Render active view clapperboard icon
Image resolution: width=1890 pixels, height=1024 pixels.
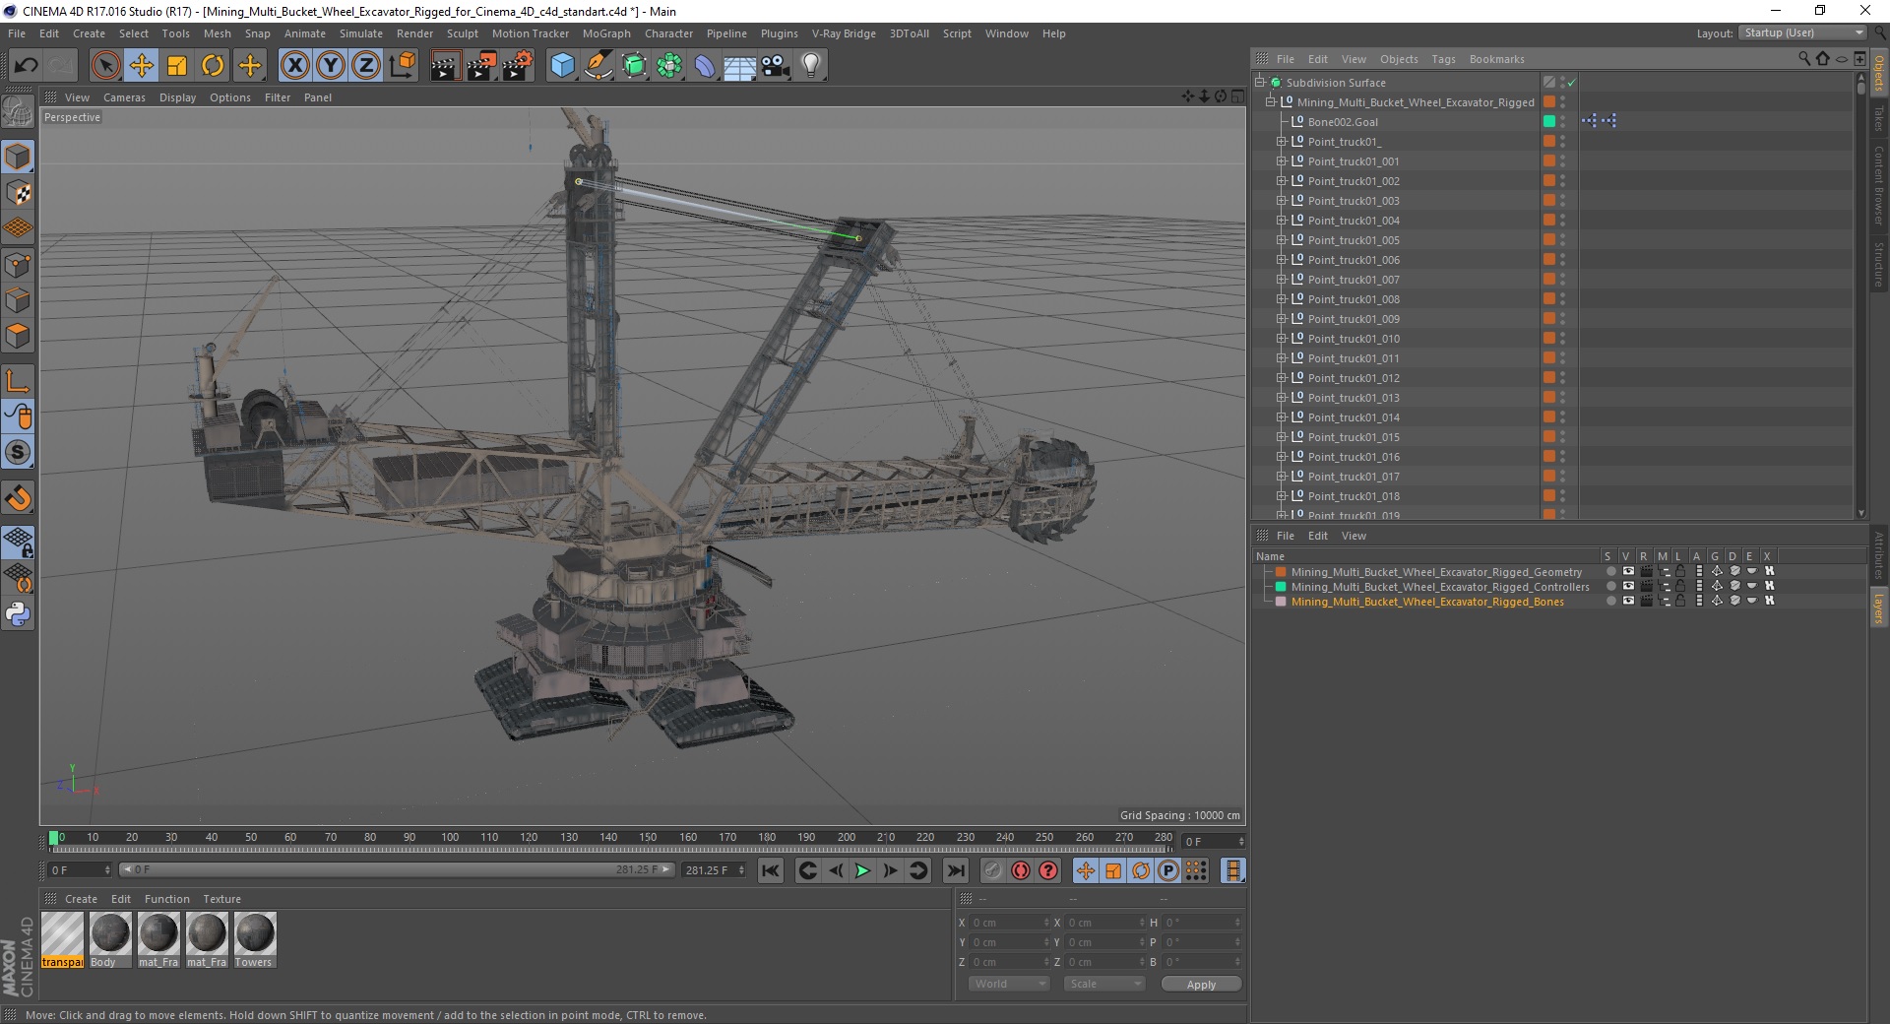(x=444, y=66)
